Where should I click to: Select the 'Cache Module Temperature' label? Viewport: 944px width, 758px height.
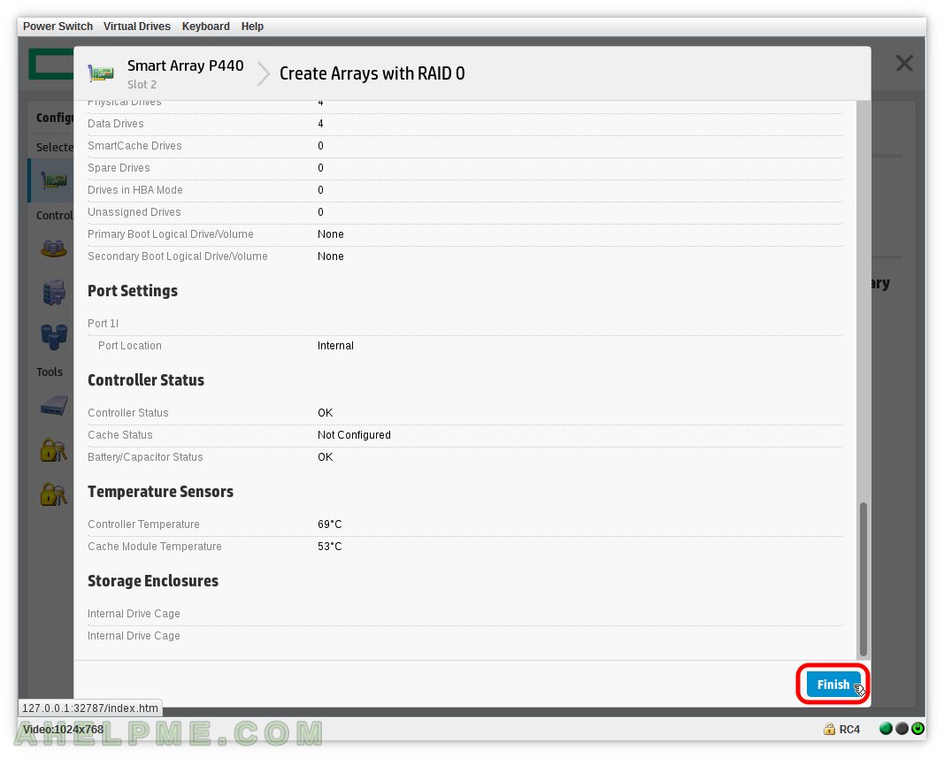point(155,547)
